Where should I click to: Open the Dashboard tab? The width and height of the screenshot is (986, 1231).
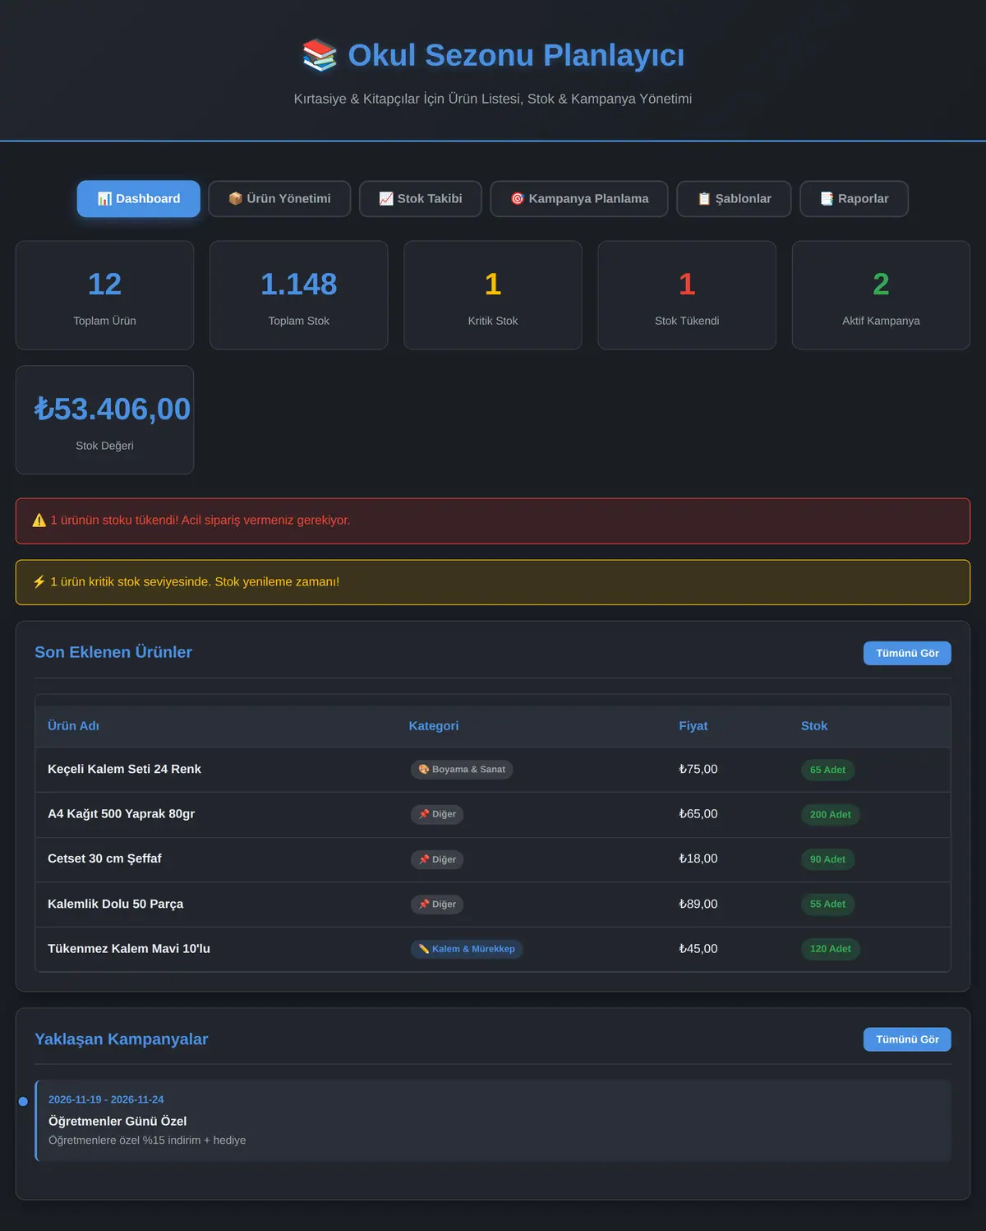(x=139, y=199)
